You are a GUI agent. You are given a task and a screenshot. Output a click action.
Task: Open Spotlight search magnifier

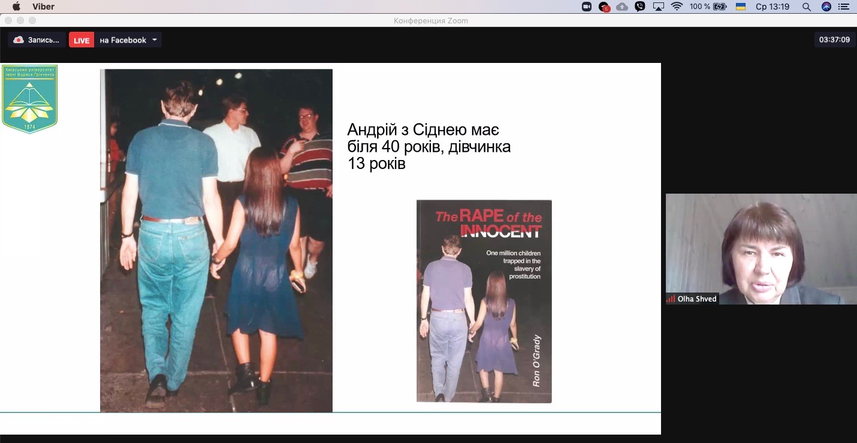[806, 7]
